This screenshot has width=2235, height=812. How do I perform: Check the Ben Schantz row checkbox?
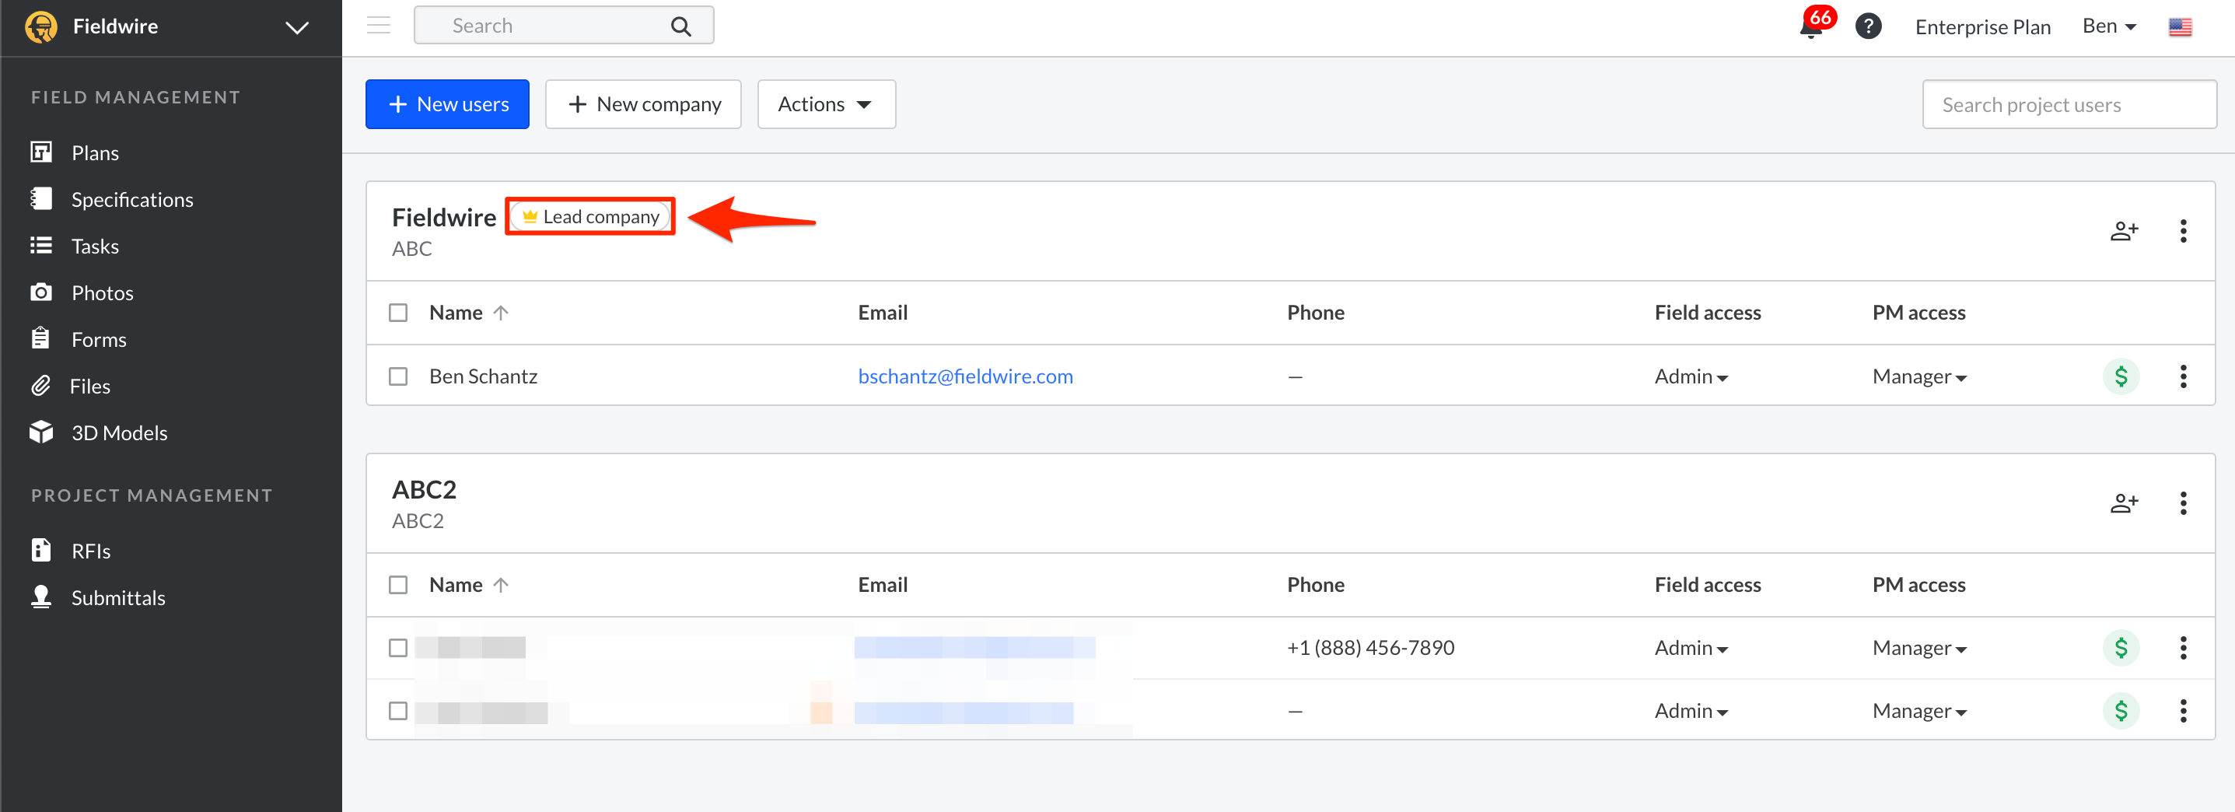398,376
